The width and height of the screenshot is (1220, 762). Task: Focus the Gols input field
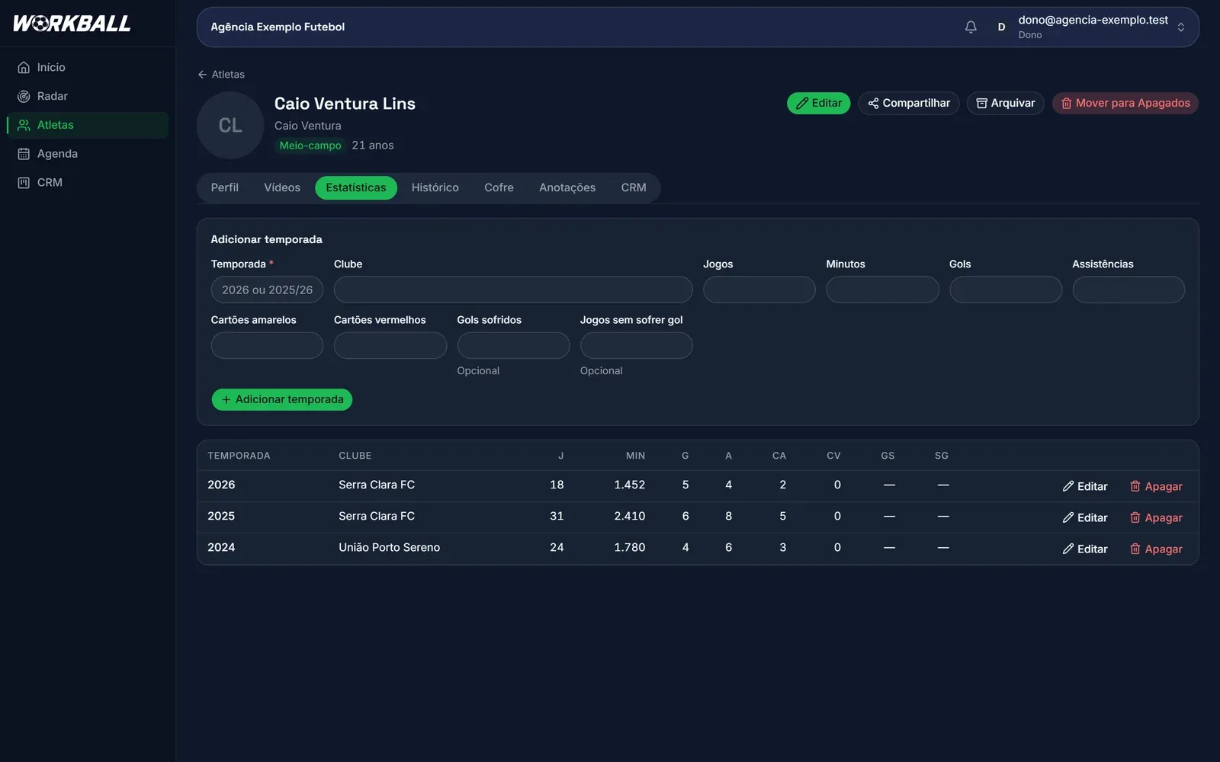pos(1006,290)
